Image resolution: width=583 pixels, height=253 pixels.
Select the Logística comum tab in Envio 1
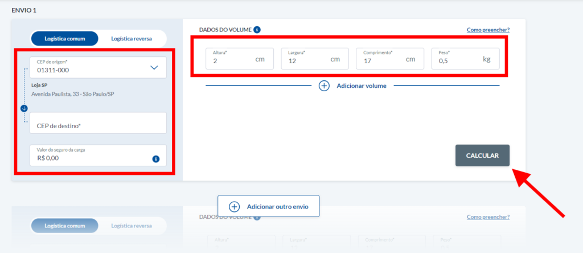coord(65,39)
